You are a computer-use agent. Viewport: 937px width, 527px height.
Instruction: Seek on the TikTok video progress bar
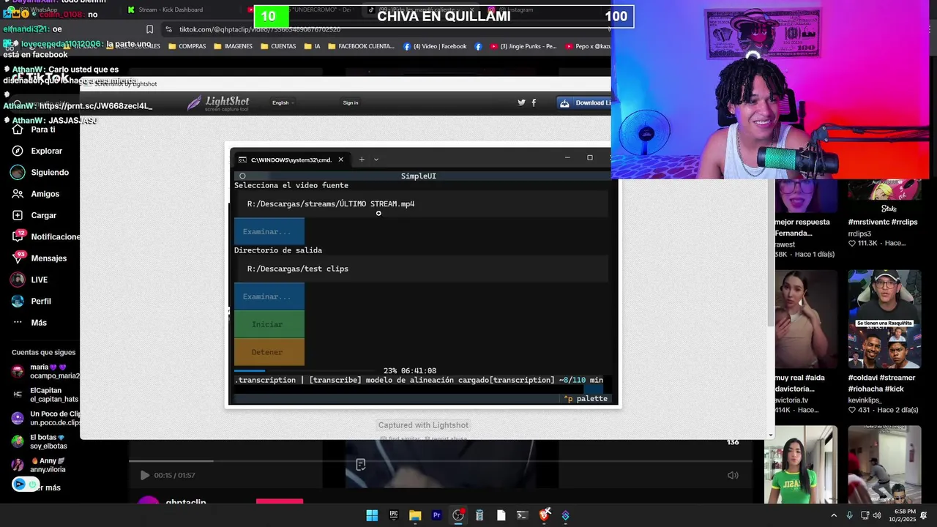(441, 460)
